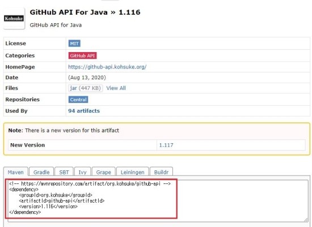Visit the github-api.kohsuke.org homepage link
The height and width of the screenshot is (227, 312).
(107, 67)
